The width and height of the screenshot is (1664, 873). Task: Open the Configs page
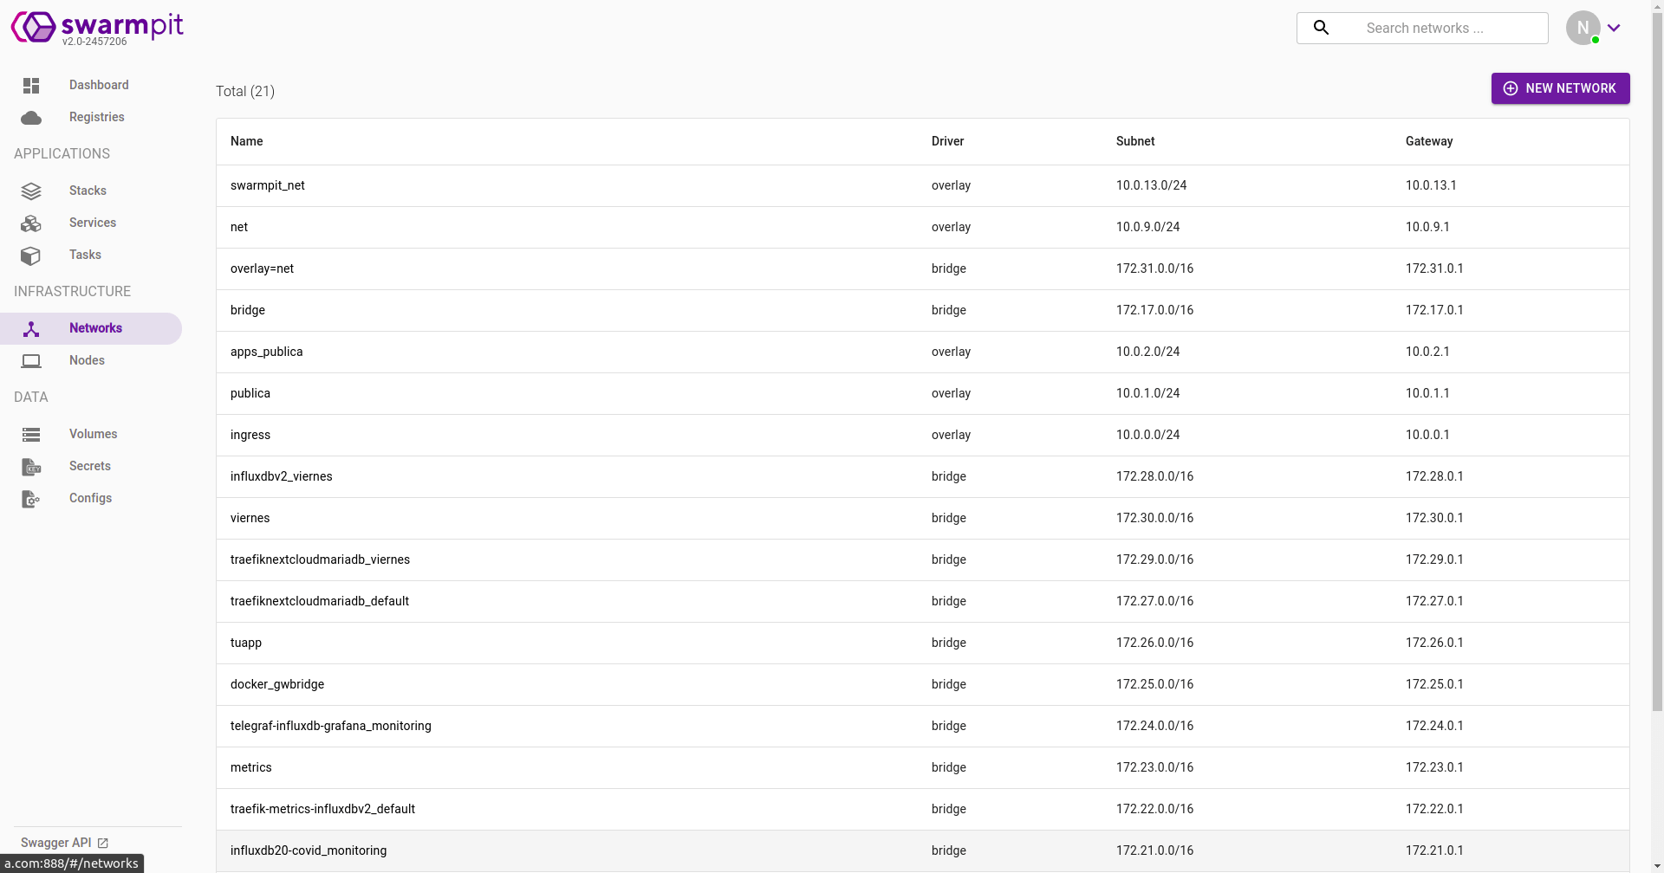(x=91, y=498)
